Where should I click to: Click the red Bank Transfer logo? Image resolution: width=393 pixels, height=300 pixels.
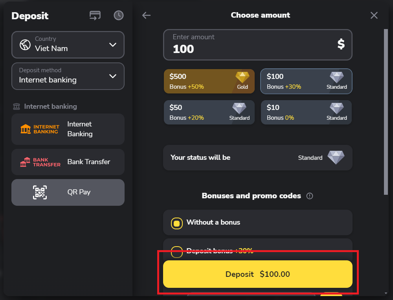pyautogui.click(x=40, y=162)
